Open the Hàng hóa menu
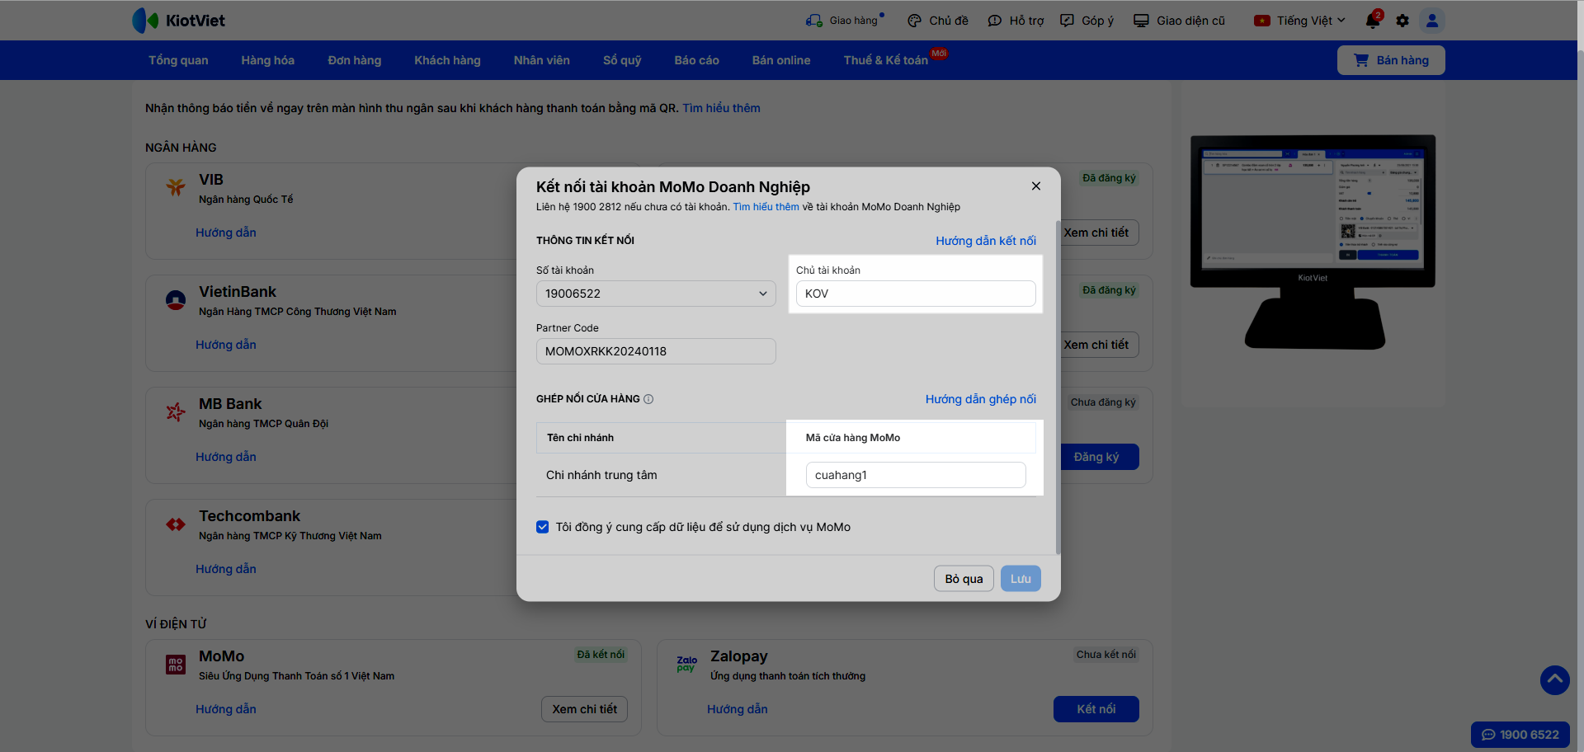The height and width of the screenshot is (752, 1584). 267,60
